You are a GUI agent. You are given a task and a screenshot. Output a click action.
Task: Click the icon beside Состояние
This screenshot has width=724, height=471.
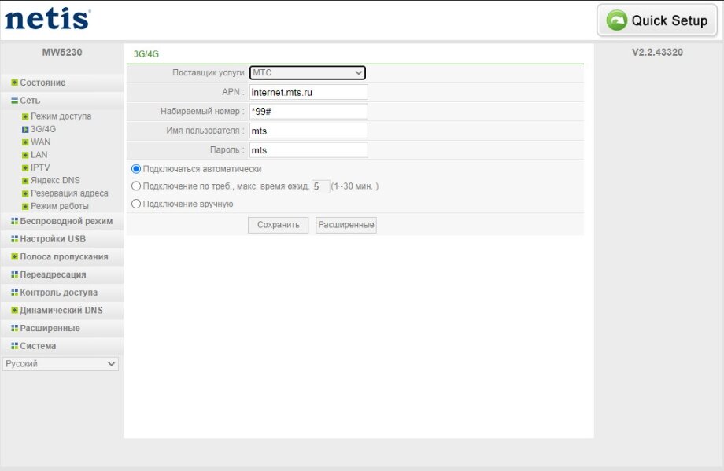[15, 83]
